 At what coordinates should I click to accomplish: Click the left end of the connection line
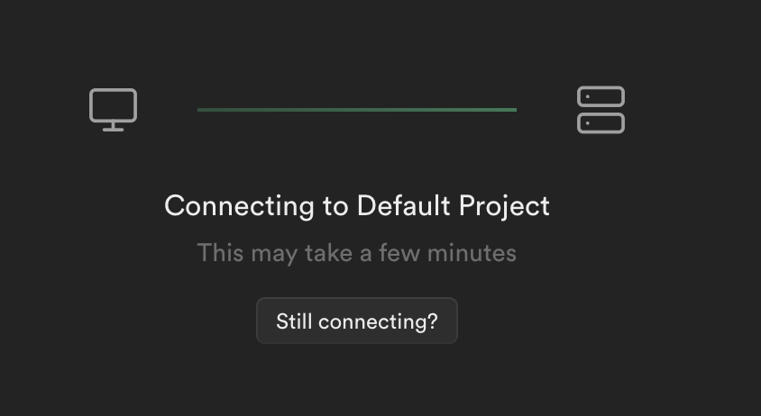click(x=199, y=110)
